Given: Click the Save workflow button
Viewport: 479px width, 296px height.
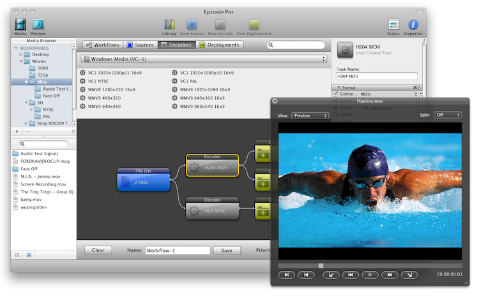Looking at the screenshot, I should click(x=227, y=251).
